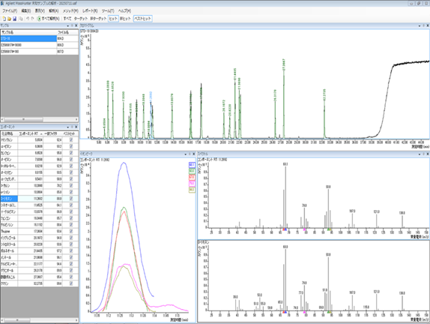Click the open folder toolbar icon
This screenshot has width=430, height=324.
pyautogui.click(x=9, y=19)
